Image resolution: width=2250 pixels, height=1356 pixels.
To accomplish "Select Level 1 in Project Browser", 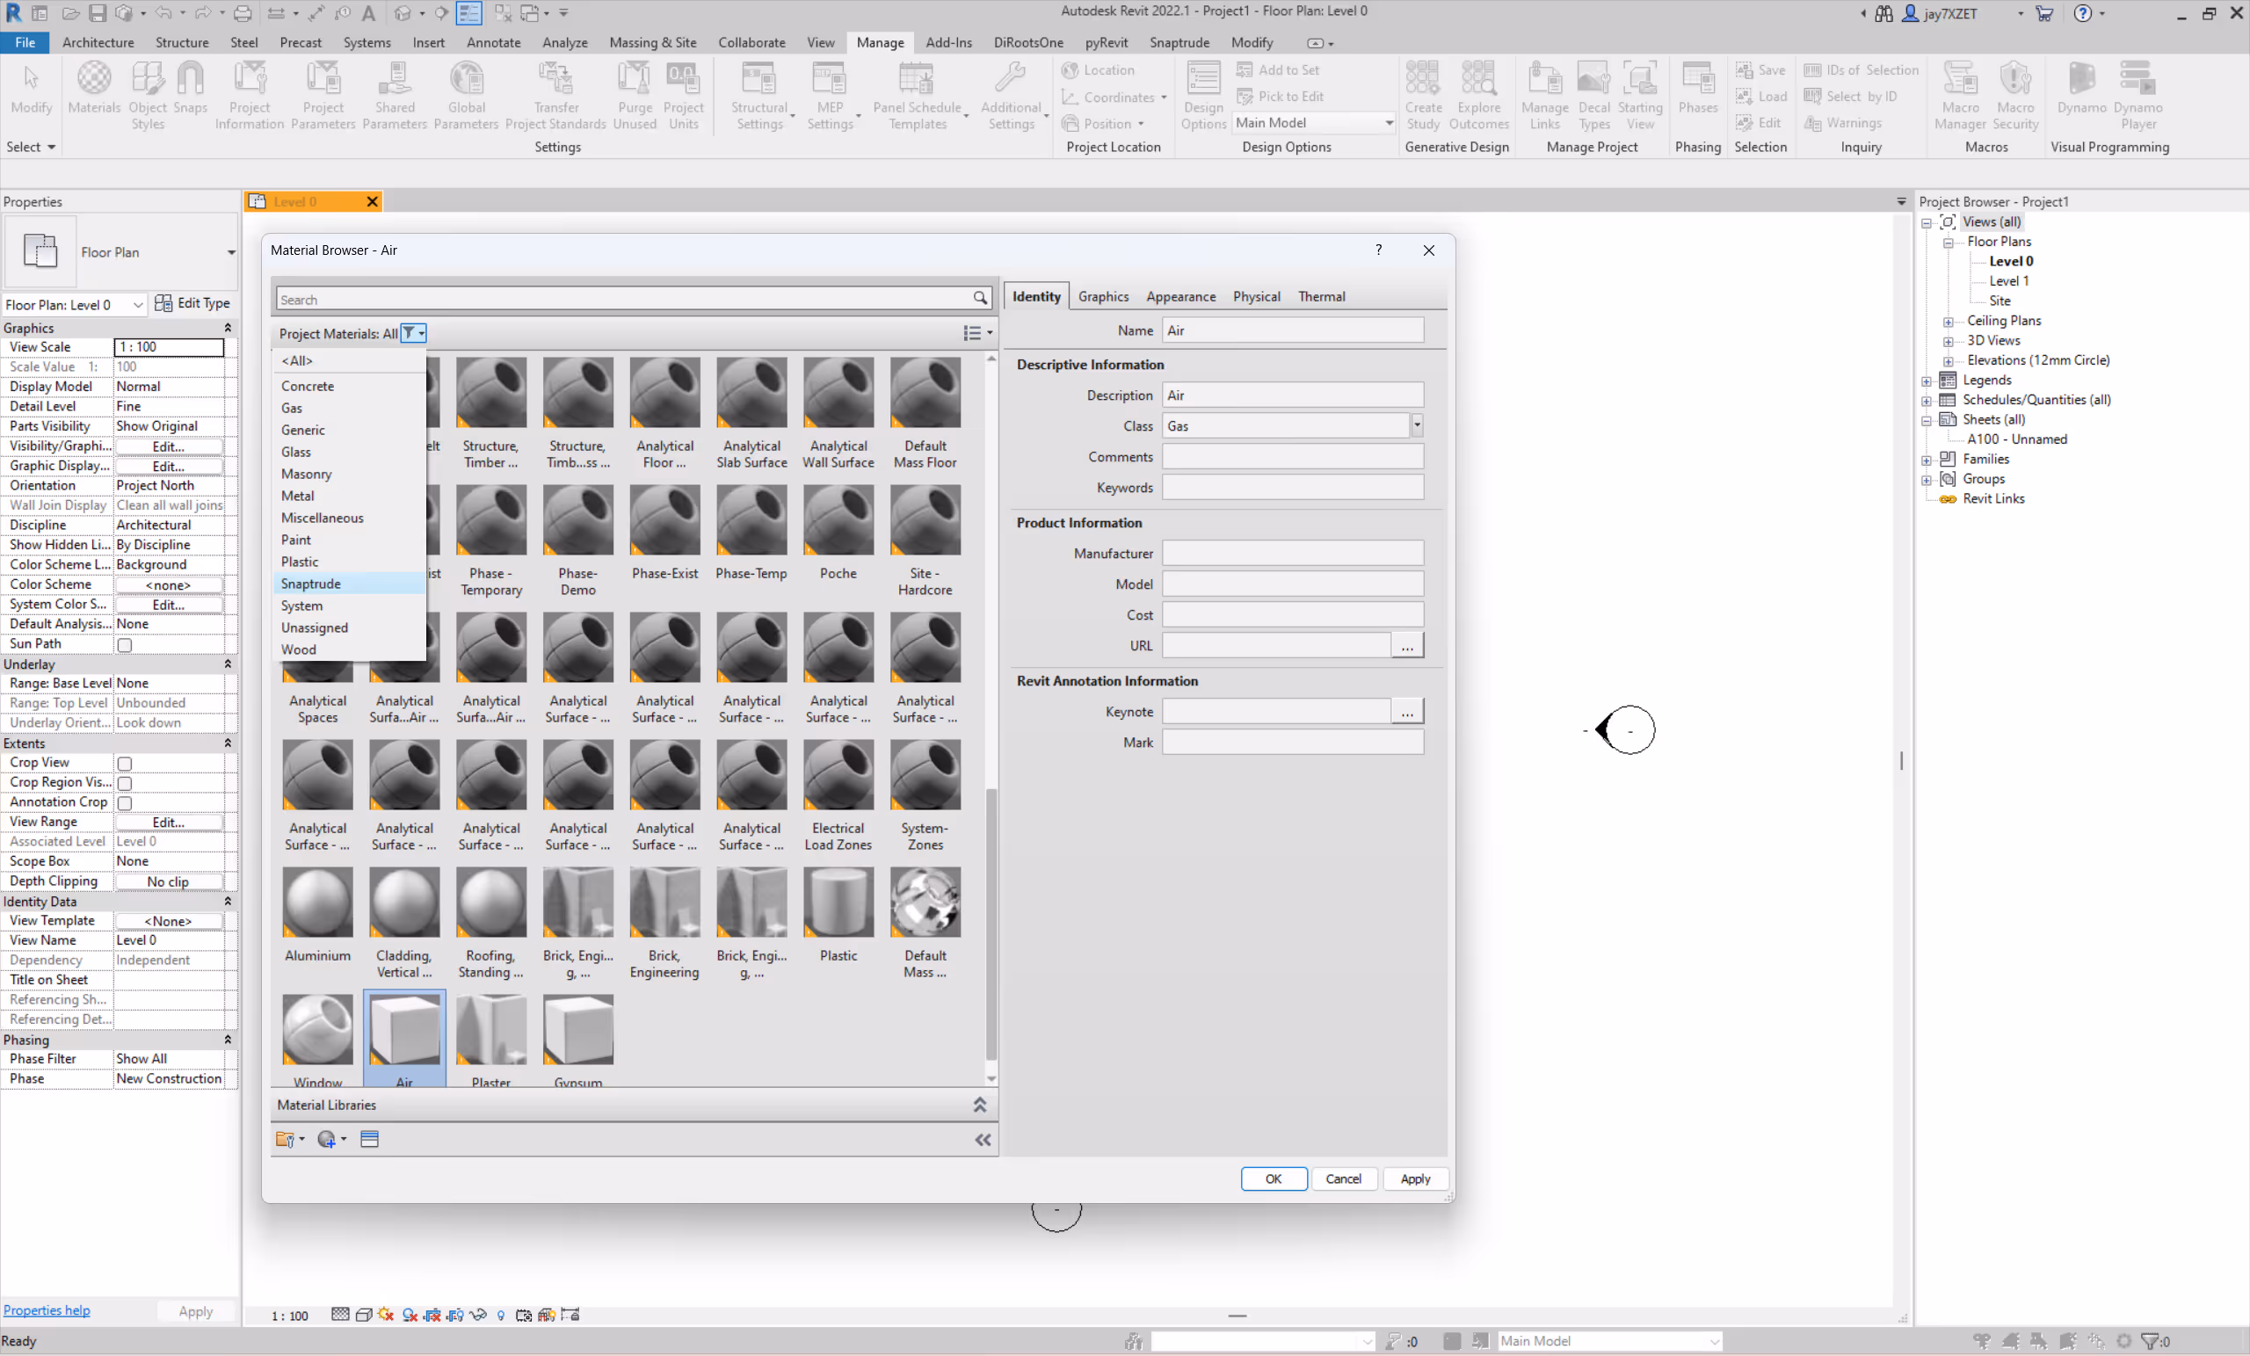I will pyautogui.click(x=2008, y=280).
